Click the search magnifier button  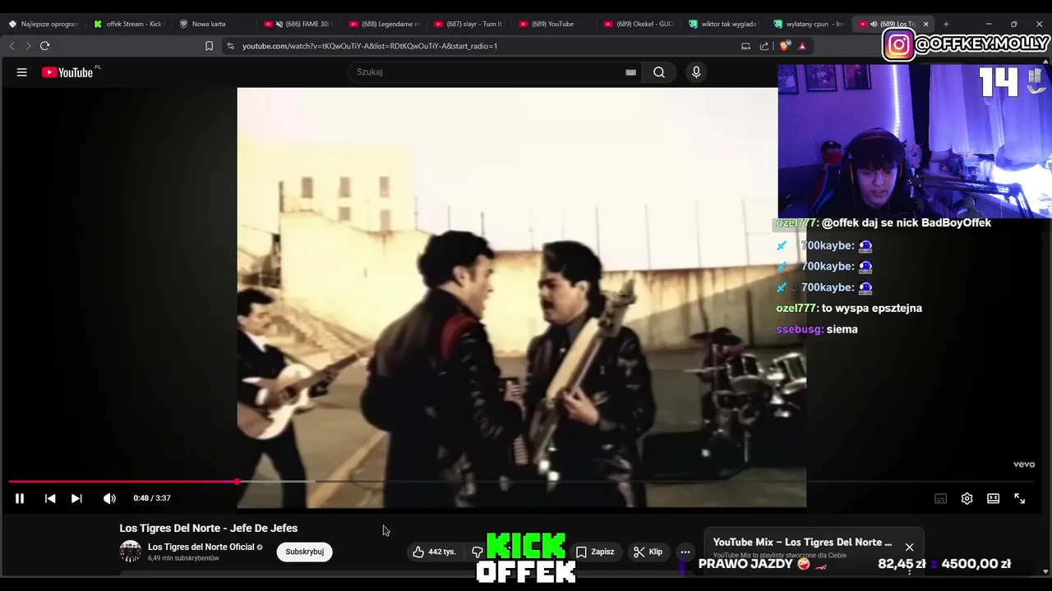click(x=659, y=72)
